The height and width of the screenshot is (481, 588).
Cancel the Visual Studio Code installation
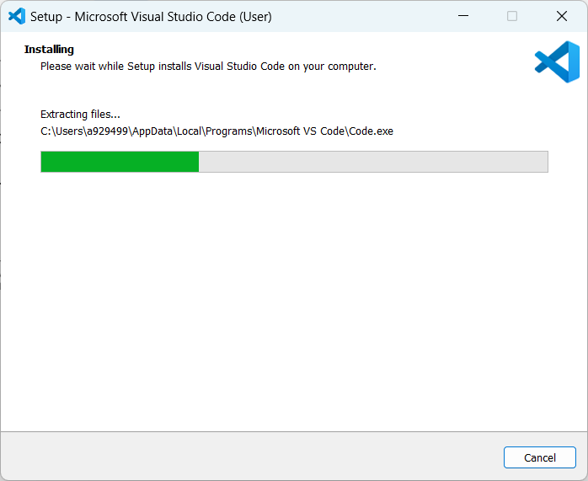(x=539, y=457)
